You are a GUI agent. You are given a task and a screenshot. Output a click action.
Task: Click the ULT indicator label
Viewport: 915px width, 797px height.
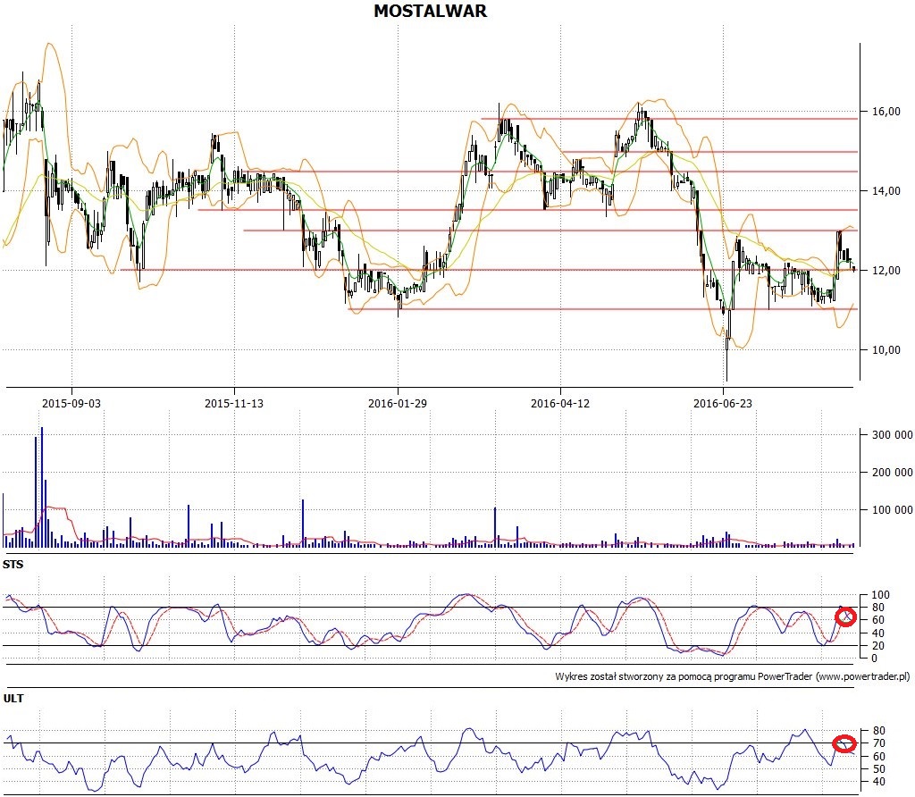(13, 699)
